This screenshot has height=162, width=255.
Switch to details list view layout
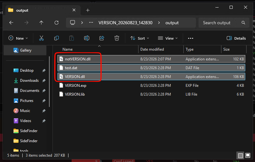point(241,155)
